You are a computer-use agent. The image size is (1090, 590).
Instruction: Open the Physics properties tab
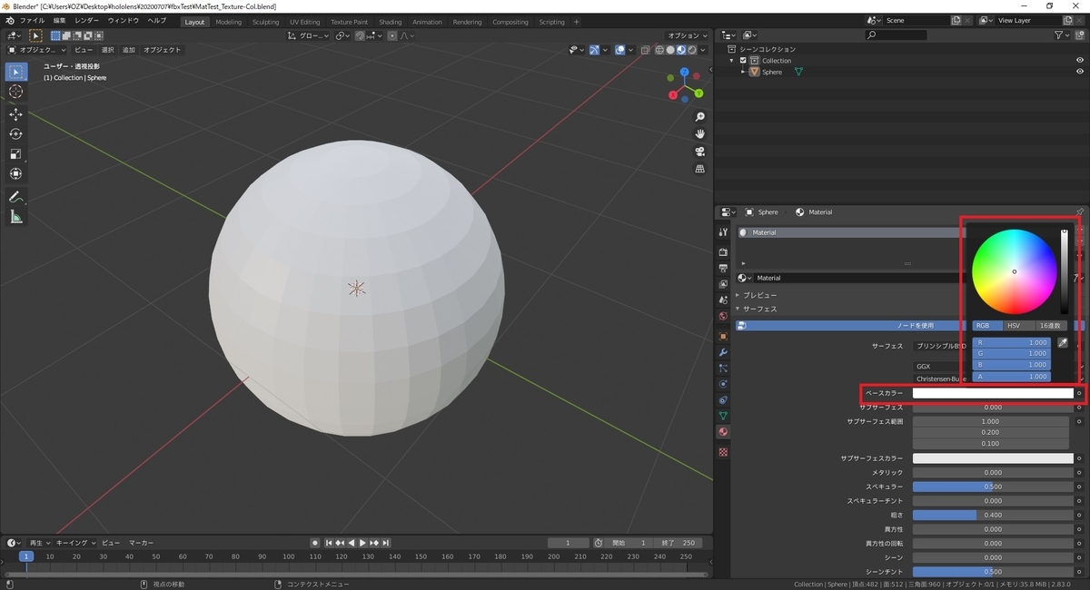pos(723,384)
